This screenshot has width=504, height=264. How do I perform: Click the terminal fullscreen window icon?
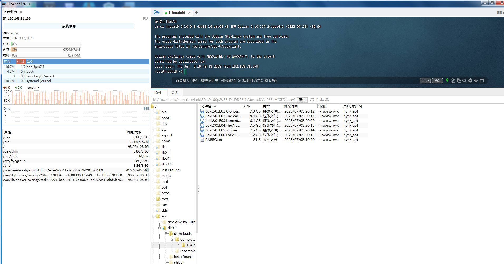click(482, 80)
